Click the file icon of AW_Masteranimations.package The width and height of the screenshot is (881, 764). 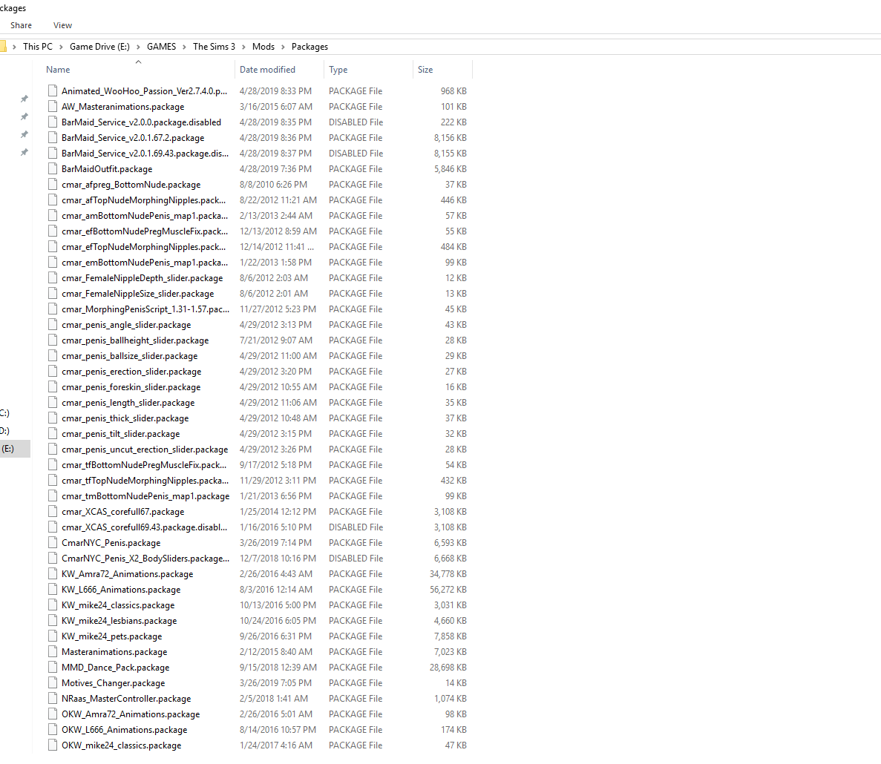point(52,106)
